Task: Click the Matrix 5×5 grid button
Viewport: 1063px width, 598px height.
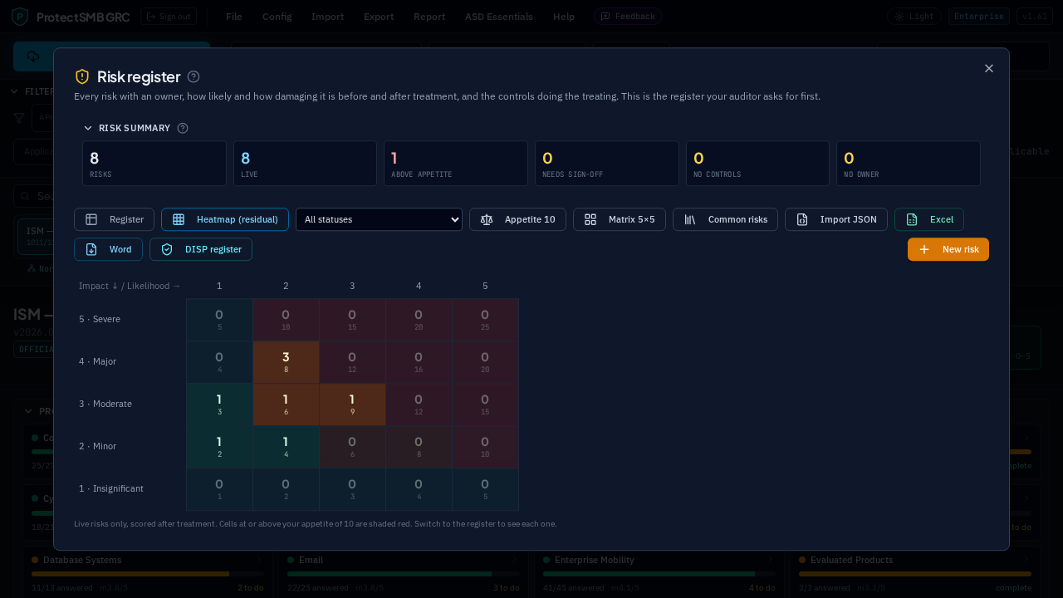Action: click(x=620, y=219)
